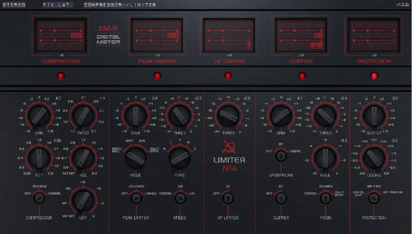Click the clipper KNEE knob

[325, 158]
